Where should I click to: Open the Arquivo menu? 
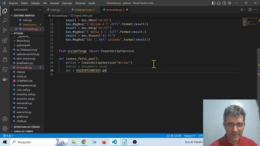(13, 3)
